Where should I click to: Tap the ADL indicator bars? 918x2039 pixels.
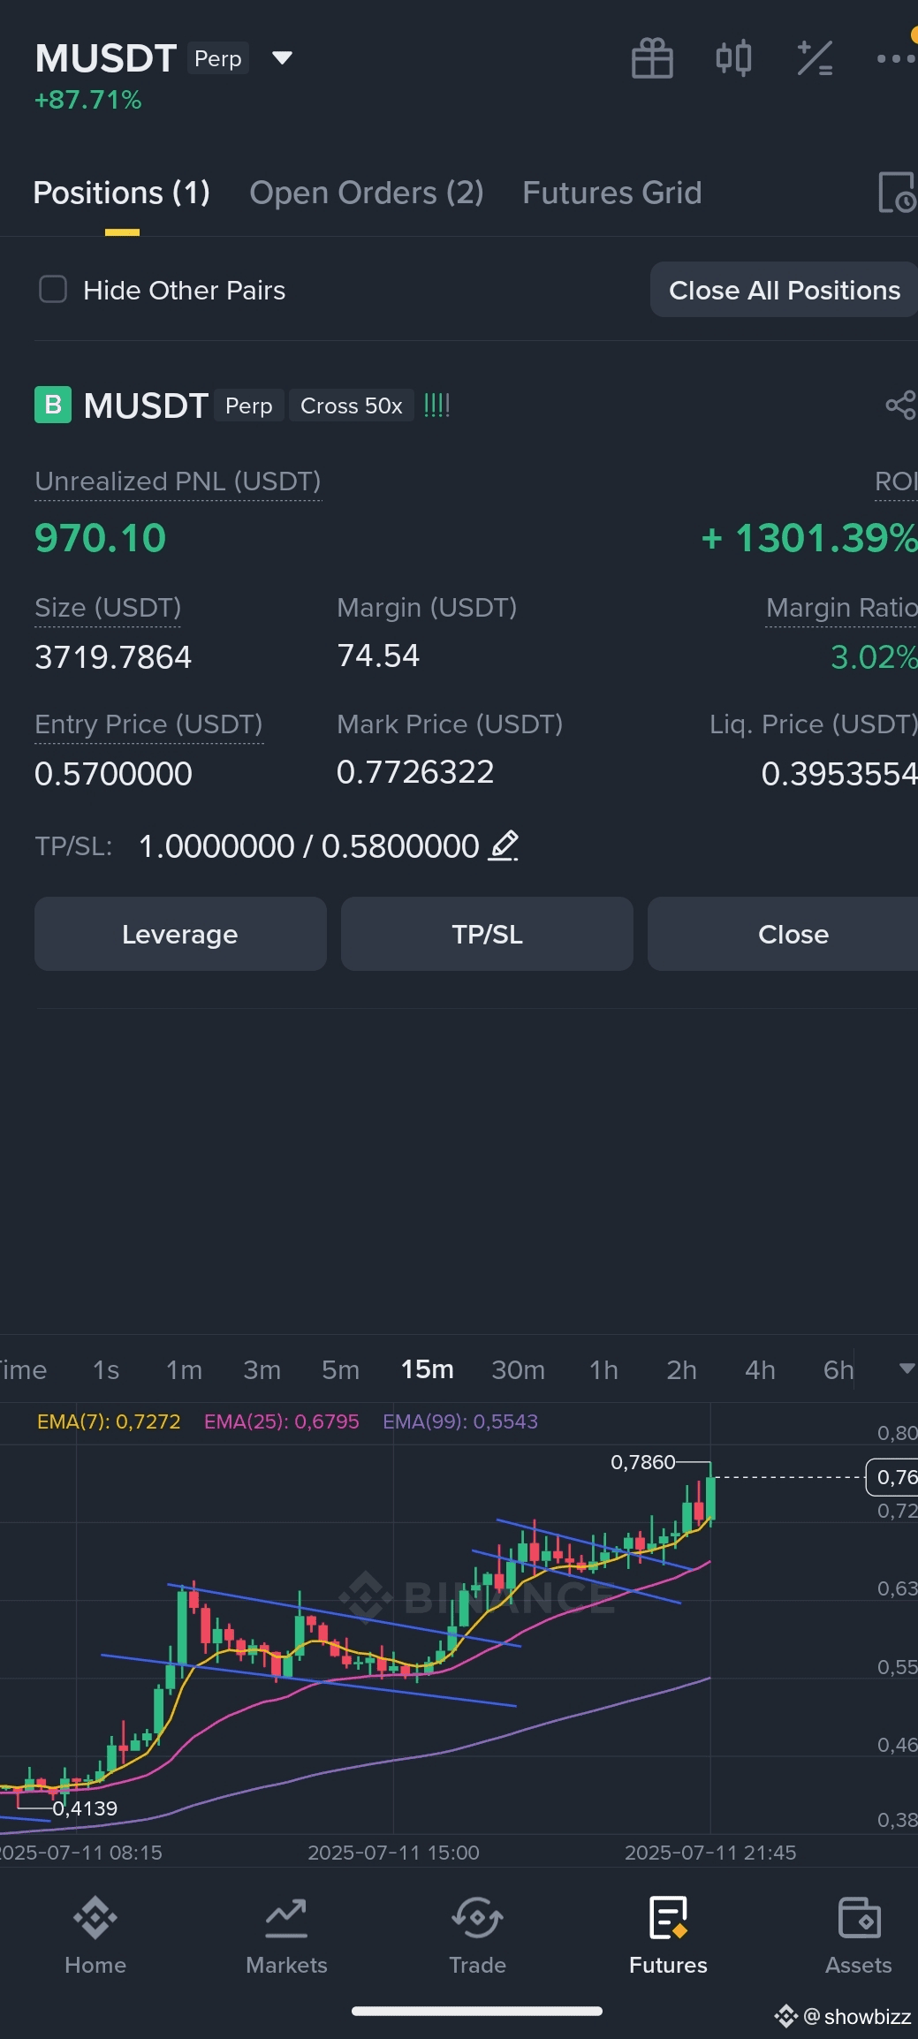tap(437, 406)
